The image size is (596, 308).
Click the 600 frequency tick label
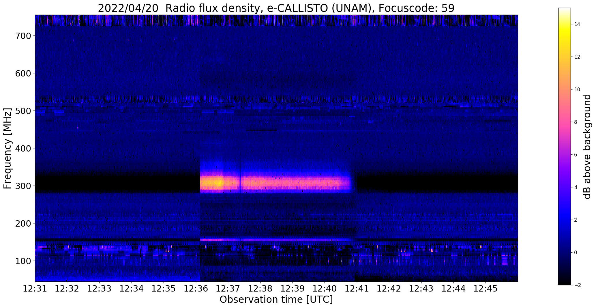click(x=23, y=73)
